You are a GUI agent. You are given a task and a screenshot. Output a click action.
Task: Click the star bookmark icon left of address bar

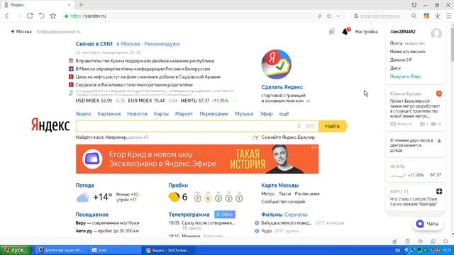coord(52,16)
